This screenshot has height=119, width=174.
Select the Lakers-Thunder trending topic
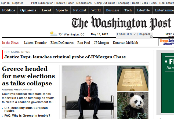(35, 43)
